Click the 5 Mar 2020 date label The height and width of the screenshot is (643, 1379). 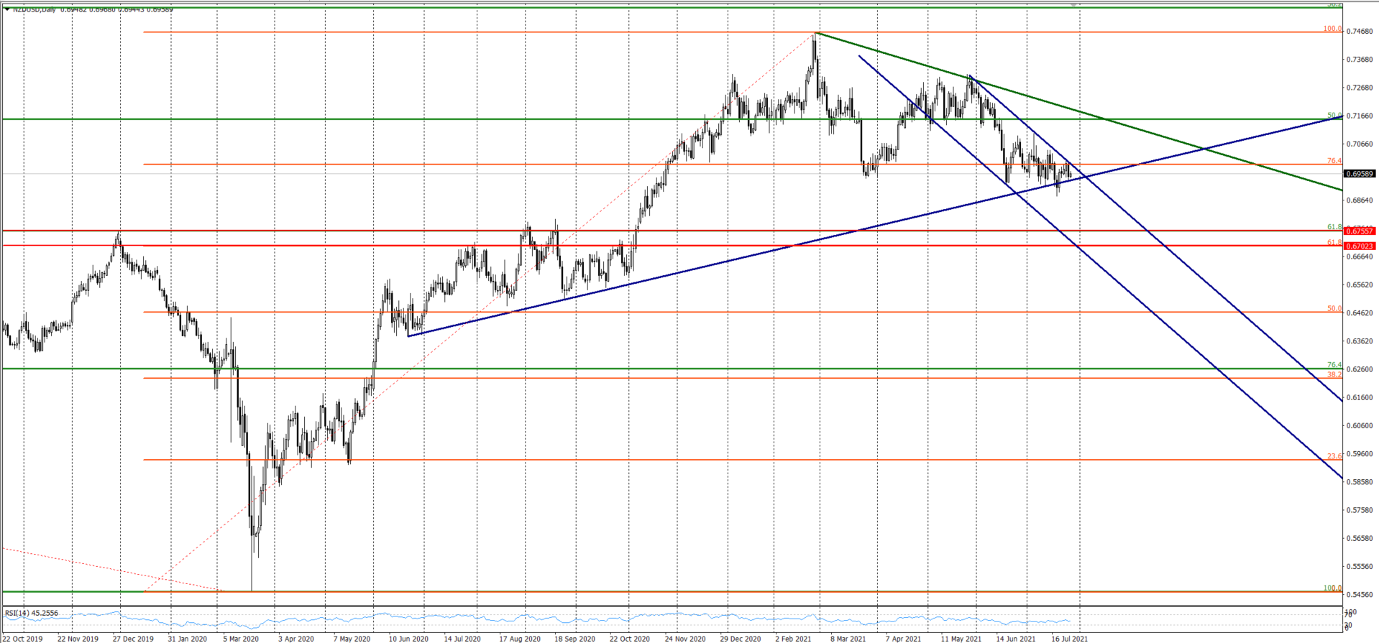click(x=240, y=638)
